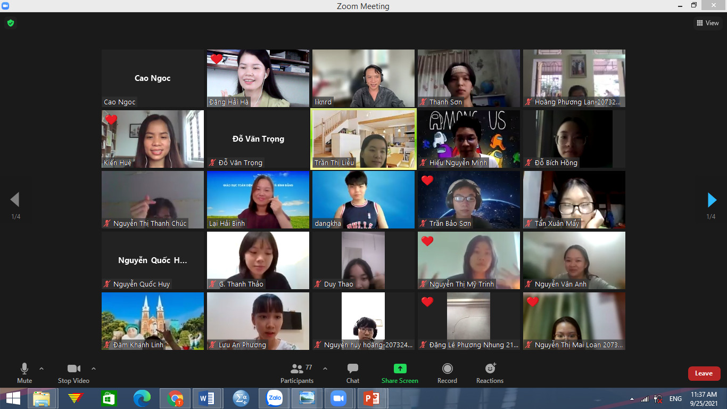Expand audio options arrow beside Mute
This screenshot has height=409, width=727.
[x=42, y=369]
